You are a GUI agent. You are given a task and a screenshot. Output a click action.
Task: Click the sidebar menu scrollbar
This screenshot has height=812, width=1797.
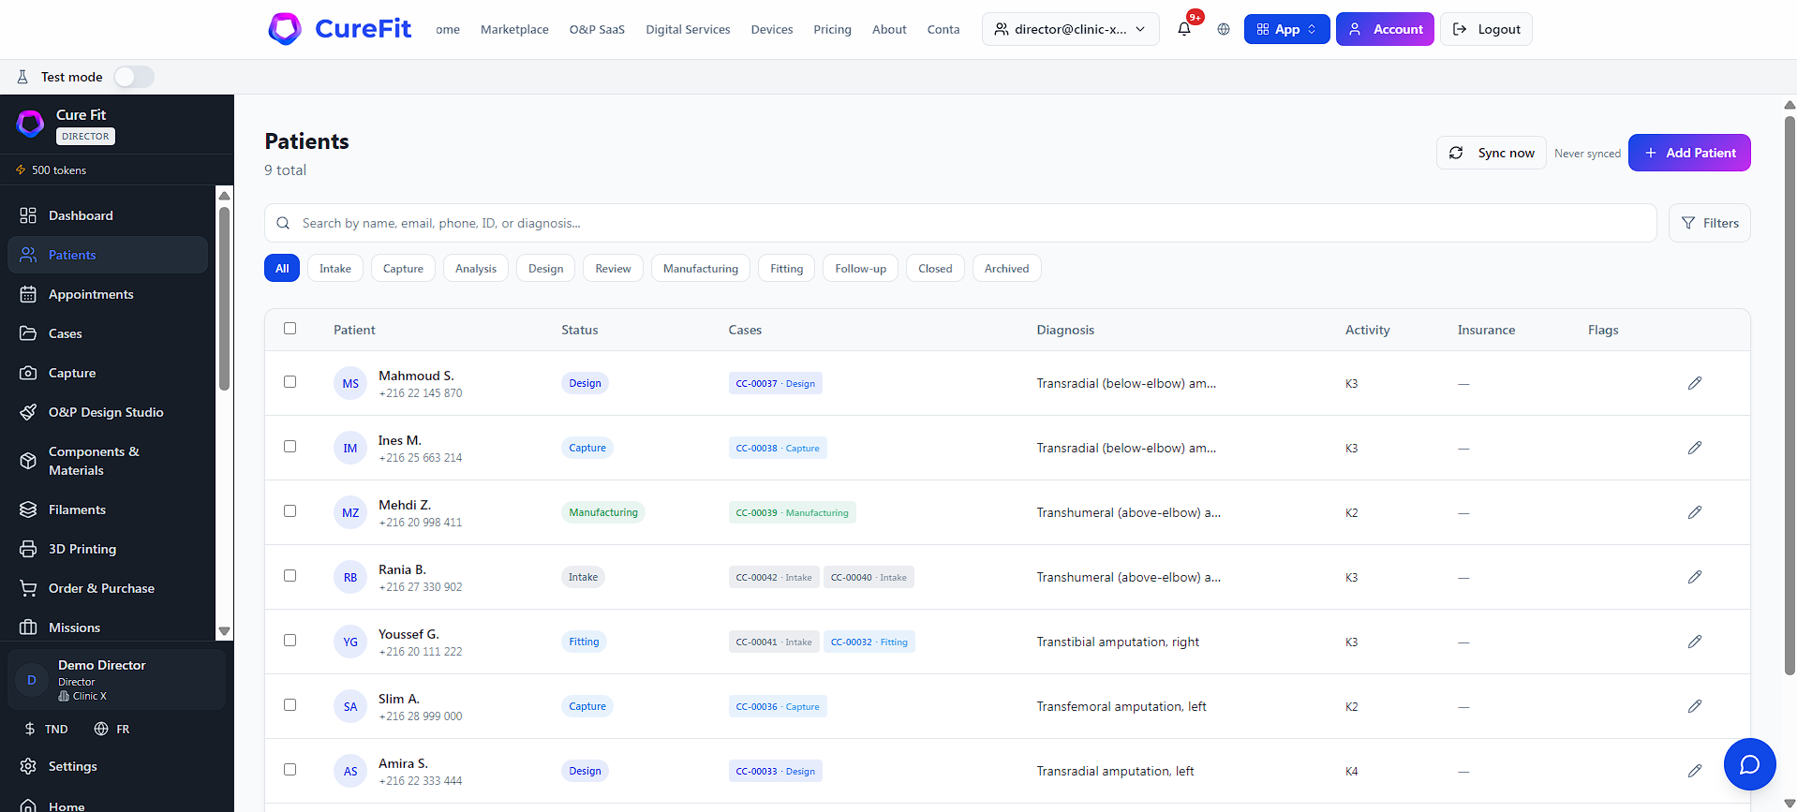[224, 299]
